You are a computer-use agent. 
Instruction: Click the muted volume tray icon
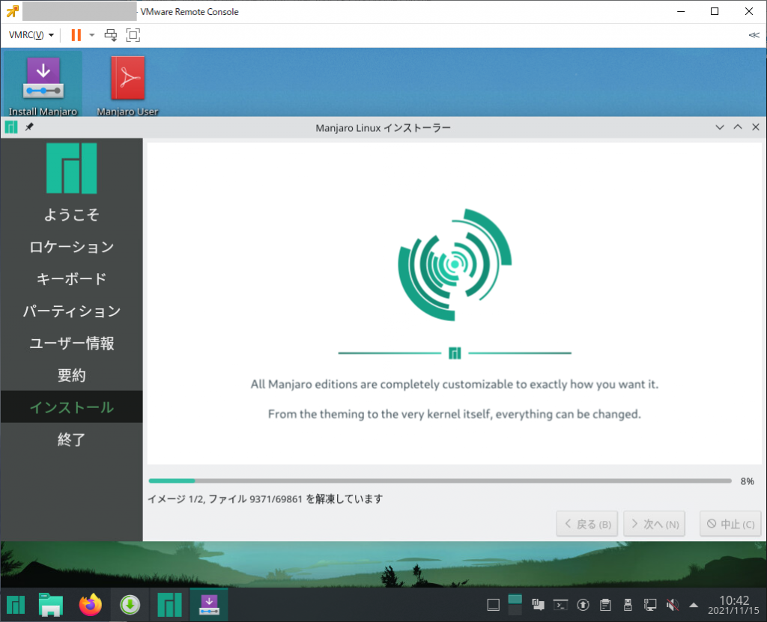[x=673, y=605]
